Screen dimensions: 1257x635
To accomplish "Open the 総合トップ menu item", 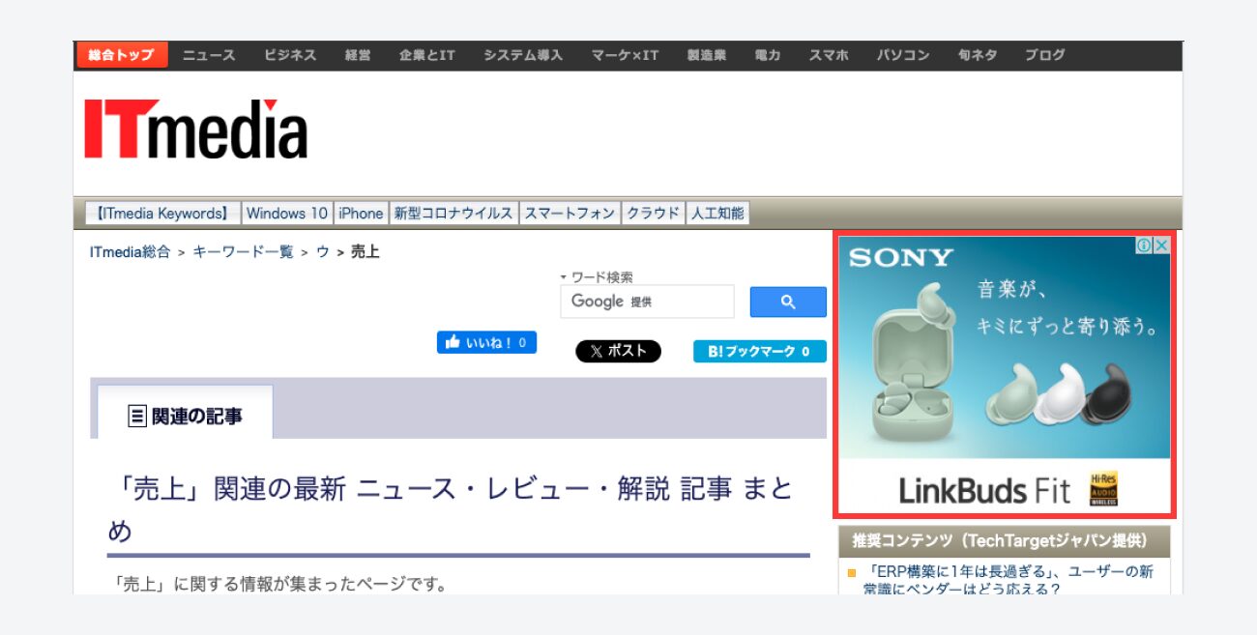I will (x=122, y=55).
